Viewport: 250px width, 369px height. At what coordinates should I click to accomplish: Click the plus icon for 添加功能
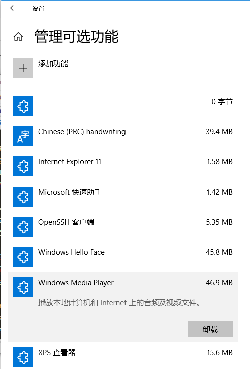pyautogui.click(x=23, y=68)
